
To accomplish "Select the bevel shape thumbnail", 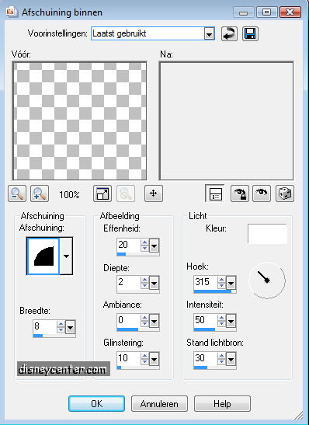I will pyautogui.click(x=43, y=256).
